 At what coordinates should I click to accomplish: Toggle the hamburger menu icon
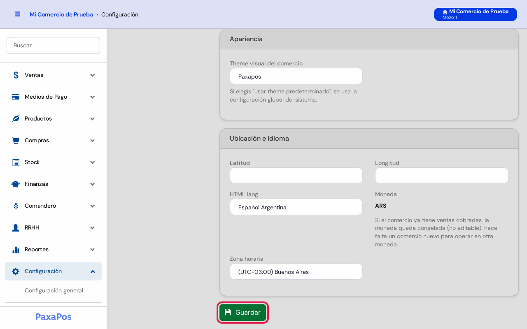(x=18, y=14)
